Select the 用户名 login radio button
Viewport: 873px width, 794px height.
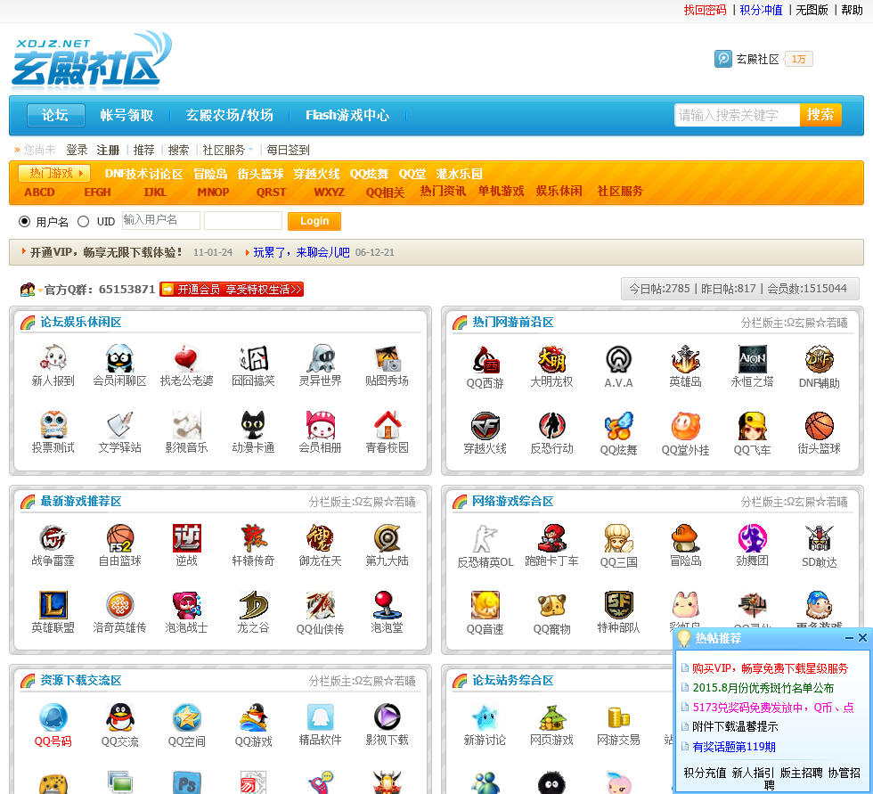25,222
